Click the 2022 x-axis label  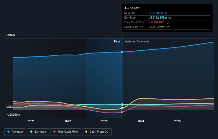68,121
